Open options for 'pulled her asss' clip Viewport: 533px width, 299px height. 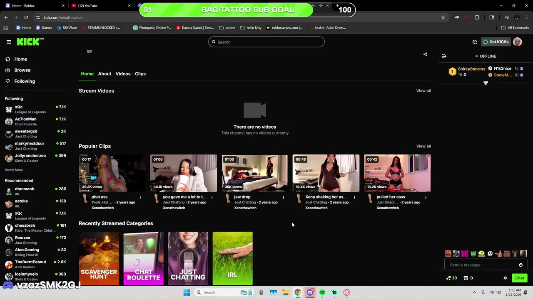coord(426,197)
